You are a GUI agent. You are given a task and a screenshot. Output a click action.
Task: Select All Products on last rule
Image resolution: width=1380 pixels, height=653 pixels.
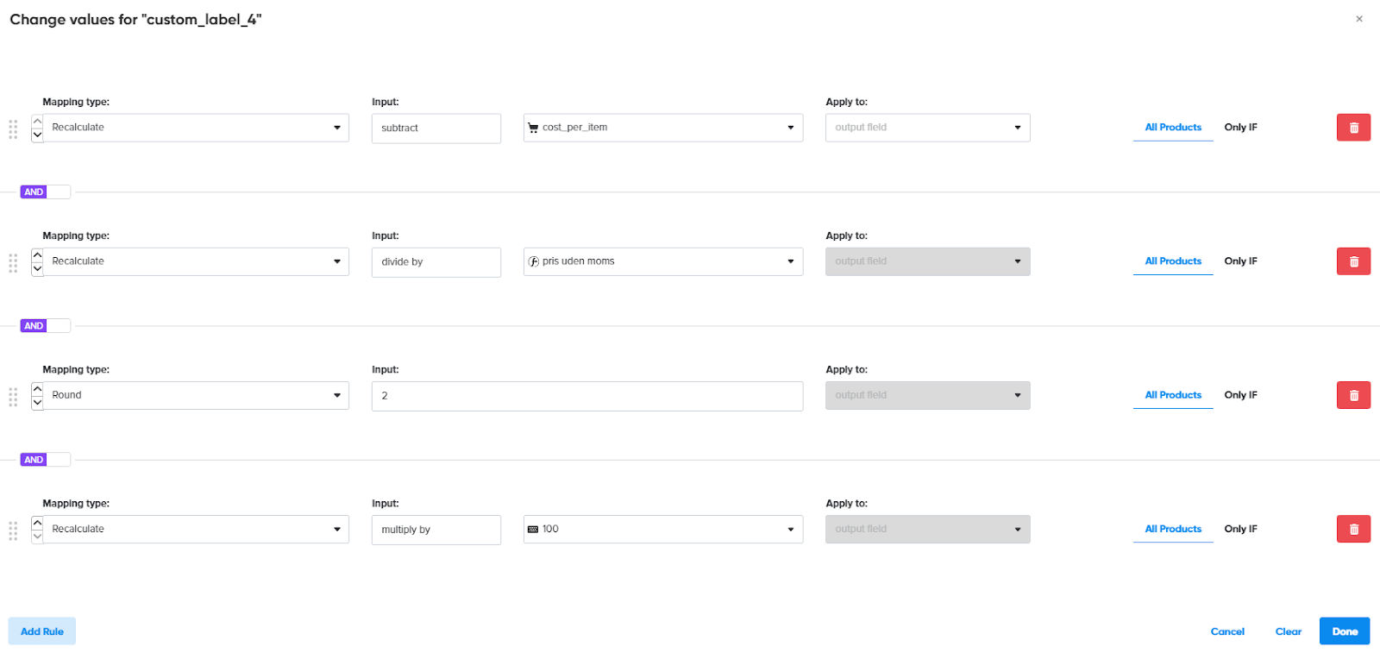(1172, 529)
